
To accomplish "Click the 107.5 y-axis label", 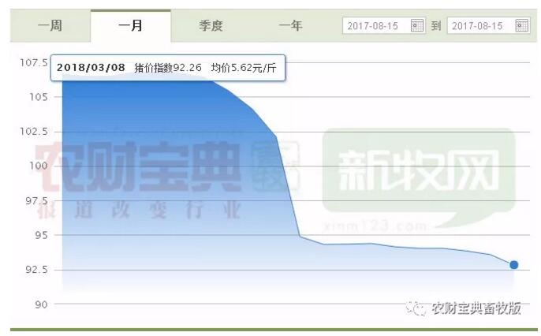I will [33, 62].
